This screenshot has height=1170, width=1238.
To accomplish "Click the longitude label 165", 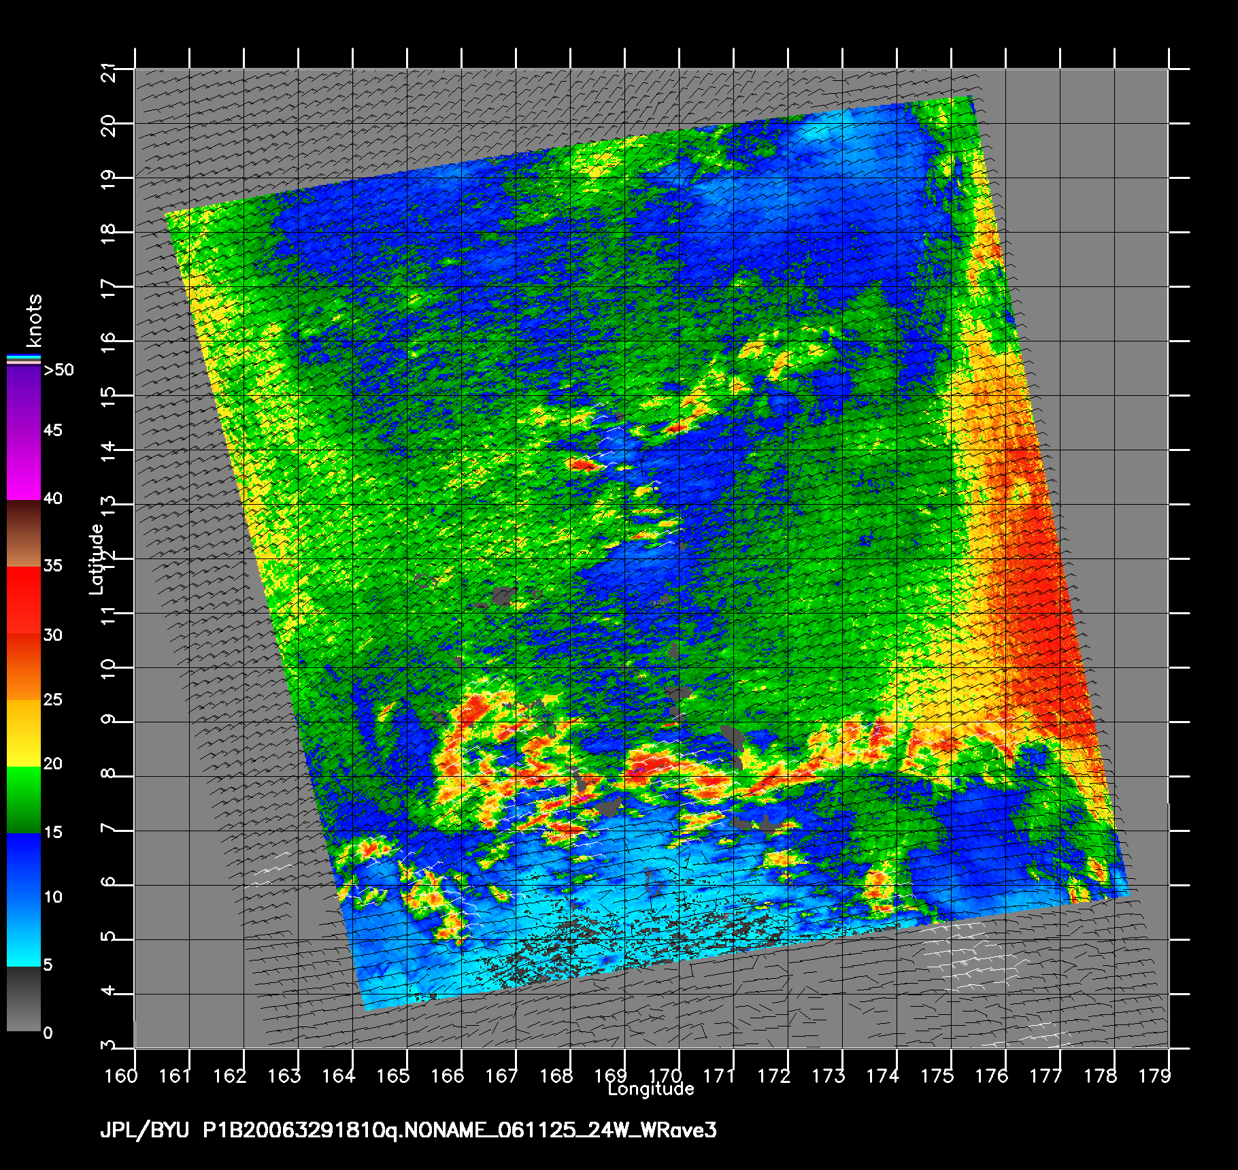I will (x=393, y=1075).
